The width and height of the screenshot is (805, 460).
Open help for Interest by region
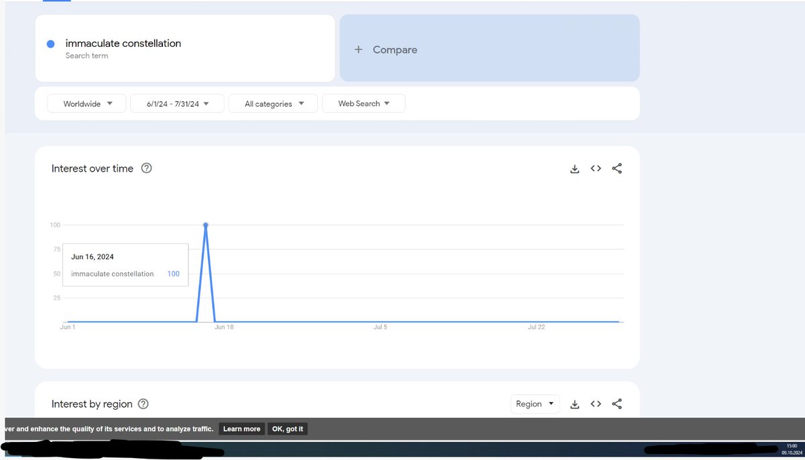pos(143,404)
